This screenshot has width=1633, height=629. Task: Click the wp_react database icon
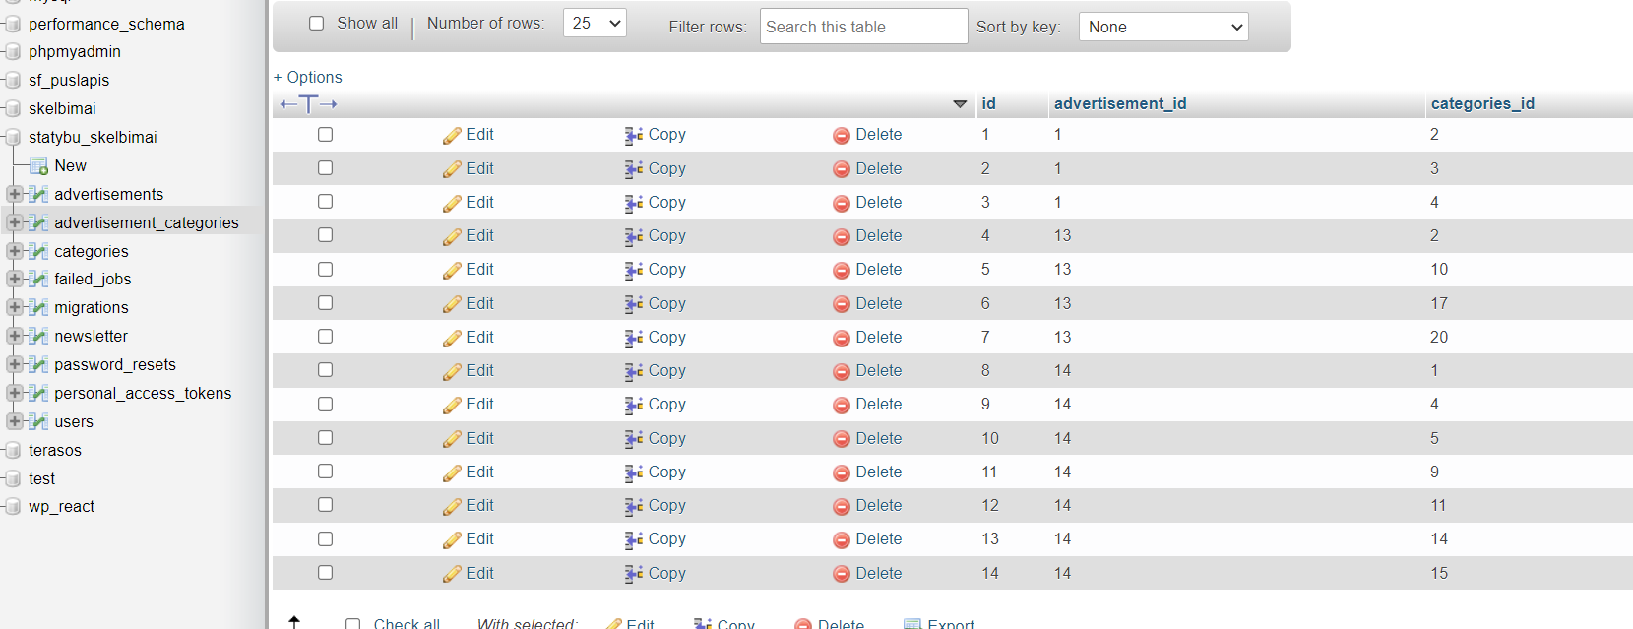click(x=13, y=507)
